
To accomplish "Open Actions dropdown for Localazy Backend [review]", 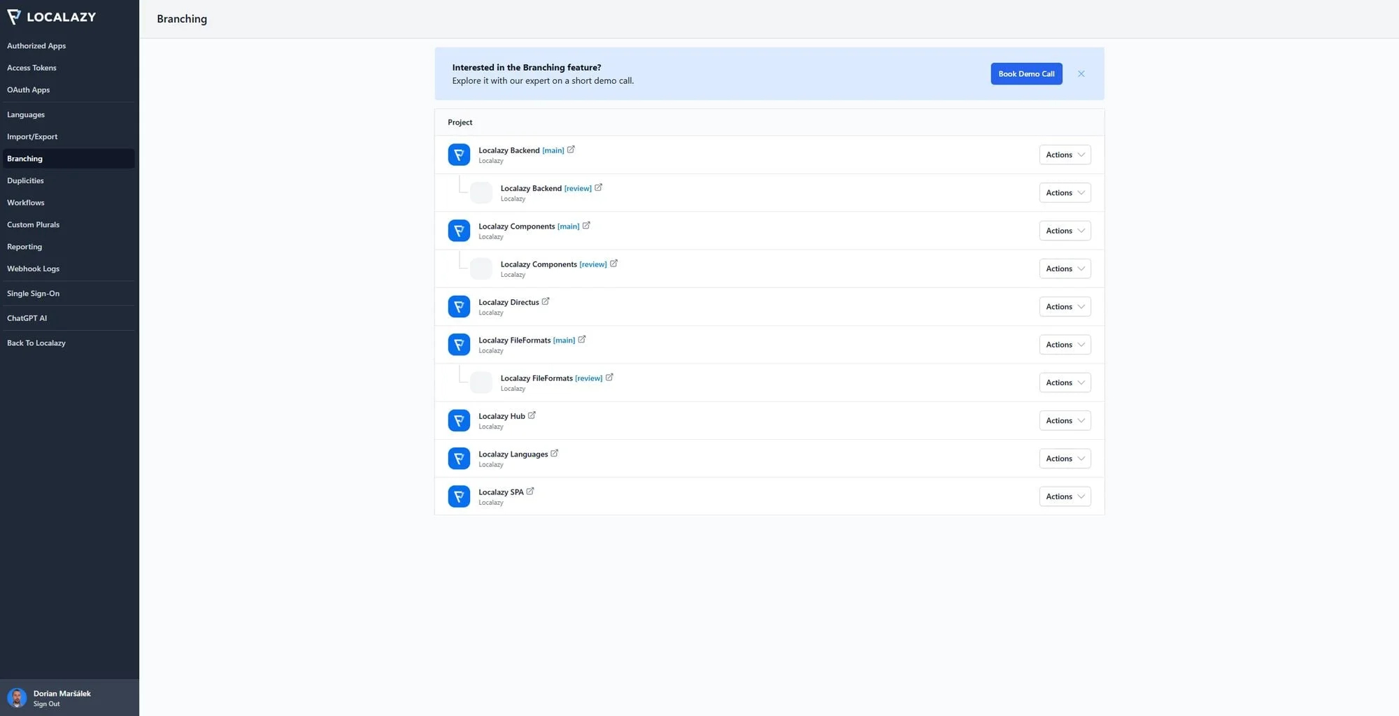I will pos(1065,192).
